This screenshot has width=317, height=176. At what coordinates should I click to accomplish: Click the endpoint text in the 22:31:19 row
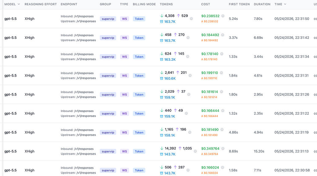(x=78, y=132)
